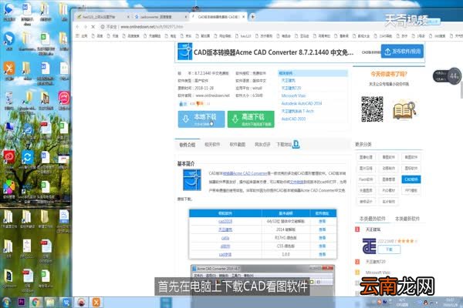Open the colorful pinwheel desktop icon
The image size is (463, 308).
[8, 187]
